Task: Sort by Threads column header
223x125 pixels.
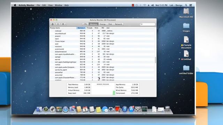Action: tap(90, 28)
